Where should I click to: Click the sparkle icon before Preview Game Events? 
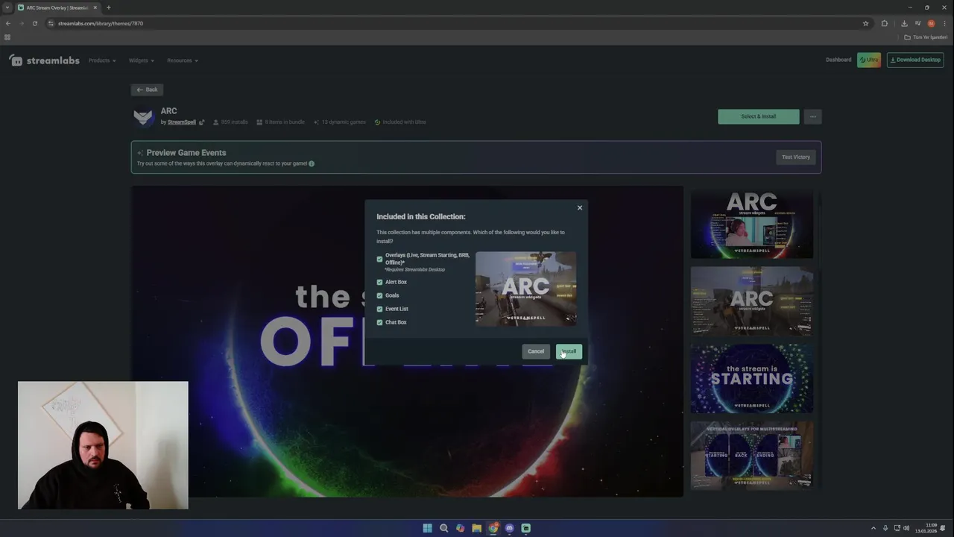(x=140, y=153)
